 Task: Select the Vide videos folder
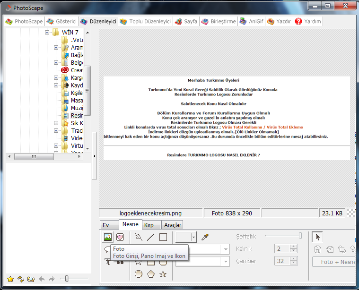pos(73,138)
